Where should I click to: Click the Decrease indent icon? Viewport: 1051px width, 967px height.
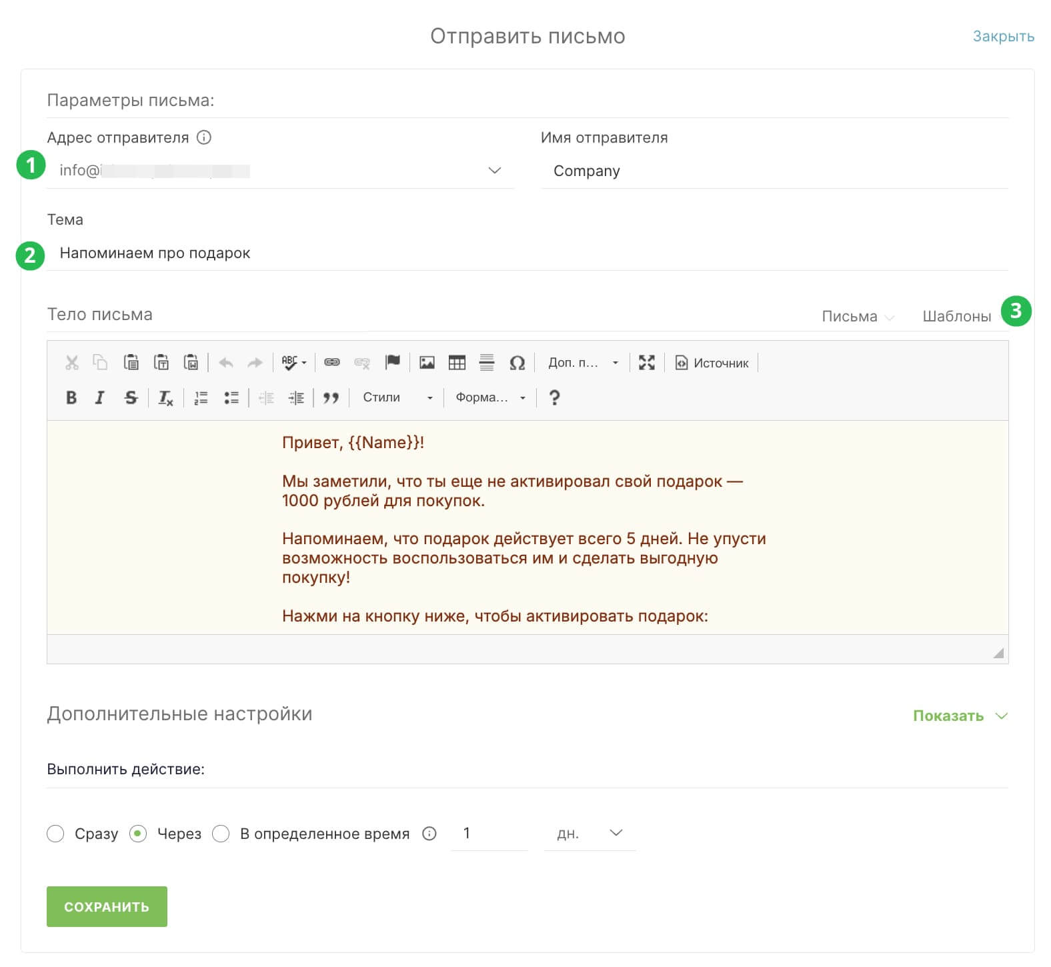(x=266, y=398)
